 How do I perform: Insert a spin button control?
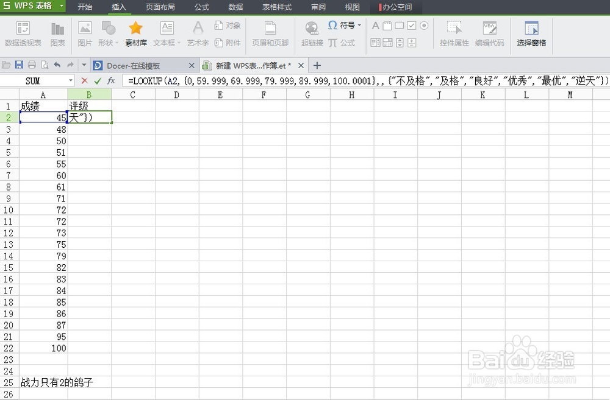[x=400, y=43]
